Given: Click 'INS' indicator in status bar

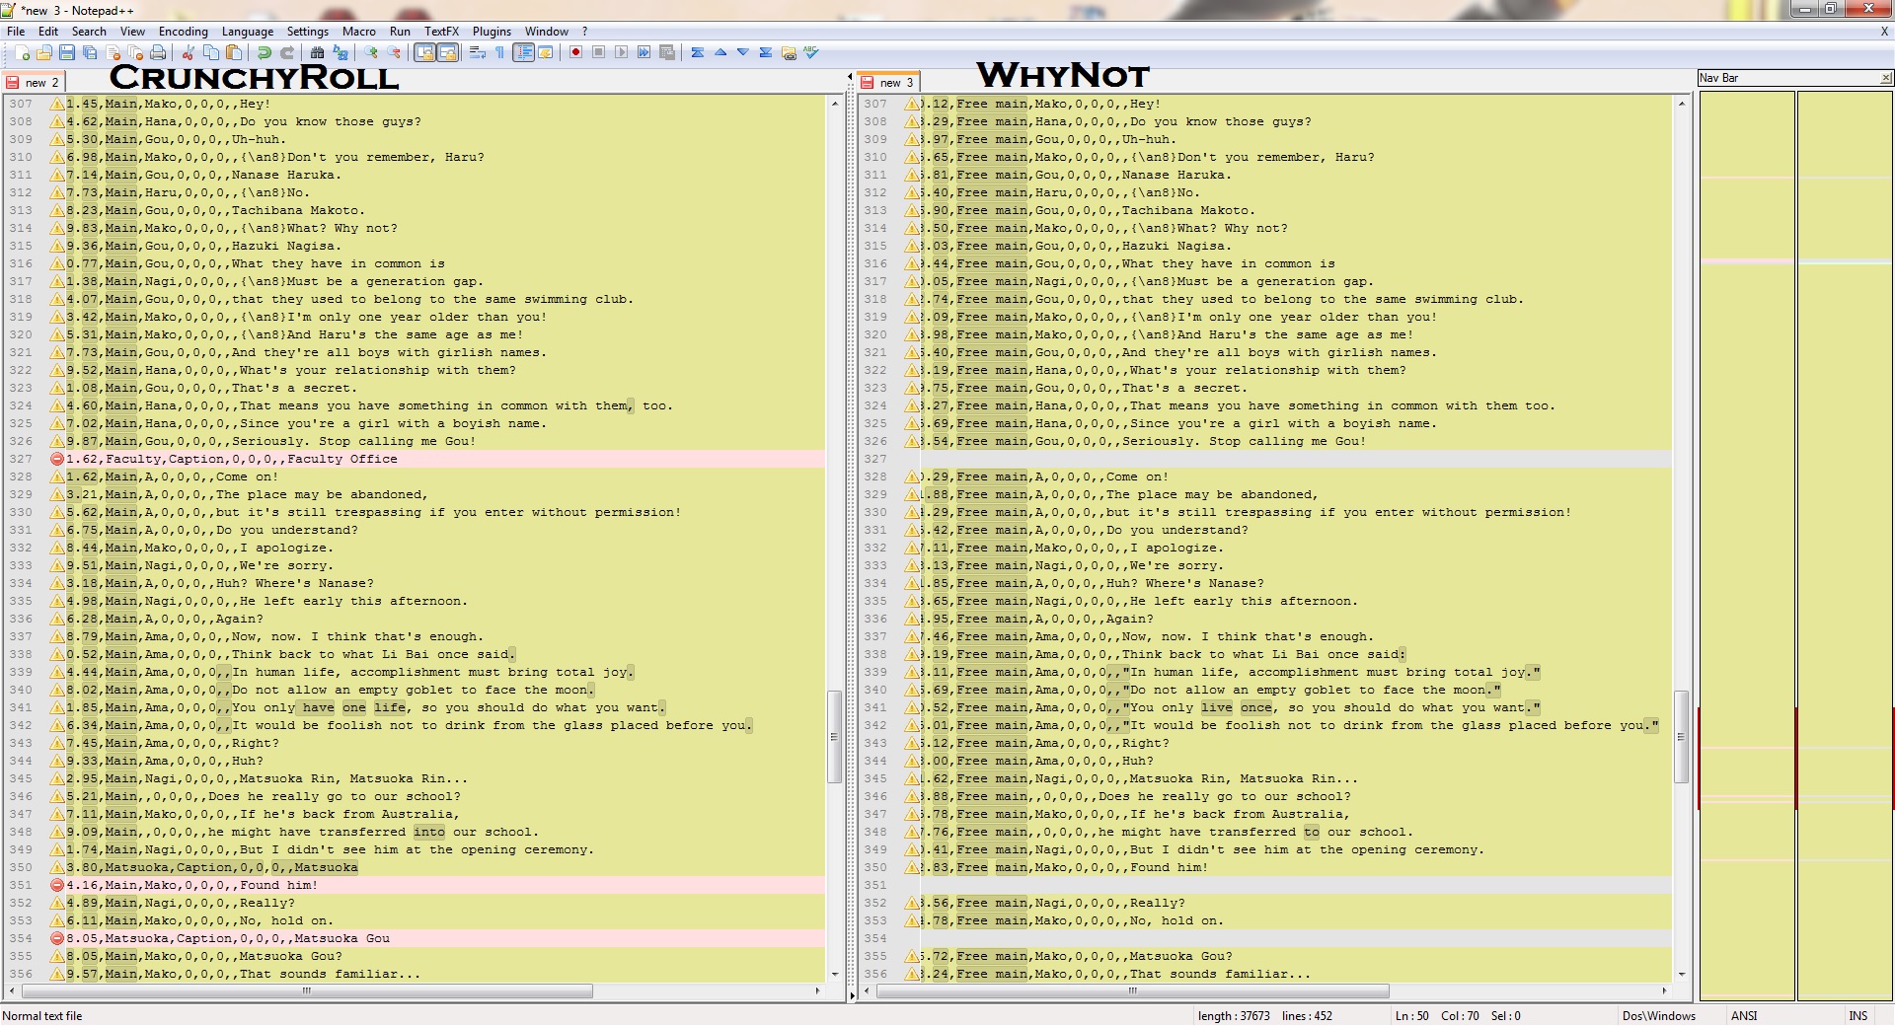Looking at the screenshot, I should pyautogui.click(x=1858, y=1015).
